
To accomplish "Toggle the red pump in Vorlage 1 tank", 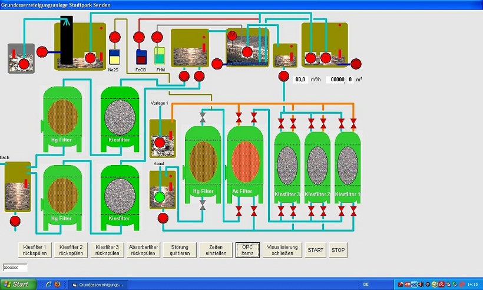I will [x=159, y=143].
